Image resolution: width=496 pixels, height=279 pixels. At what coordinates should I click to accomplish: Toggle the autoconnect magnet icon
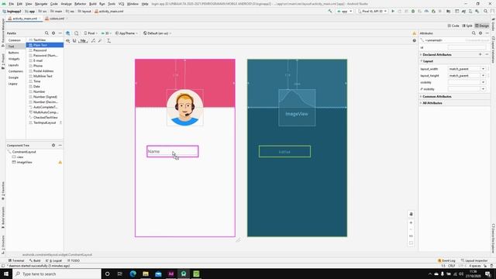coord(74,41)
